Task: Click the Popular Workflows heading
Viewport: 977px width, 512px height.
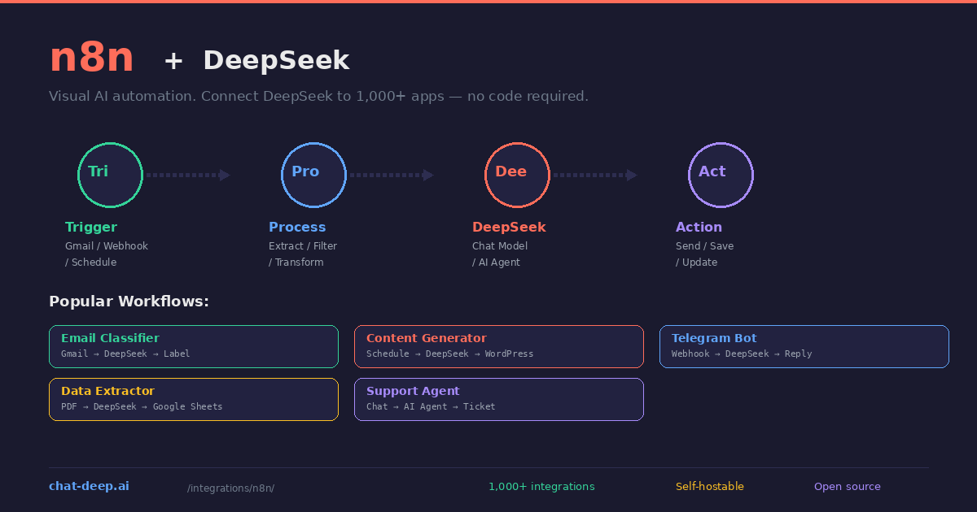Action: tap(129, 301)
